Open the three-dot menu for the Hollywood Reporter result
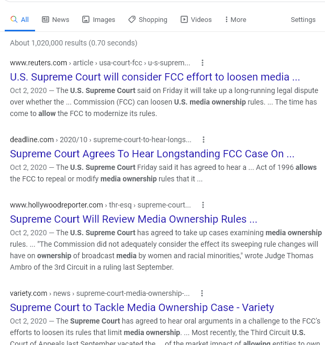Screen dimensions: 325x345 pyautogui.click(x=203, y=205)
